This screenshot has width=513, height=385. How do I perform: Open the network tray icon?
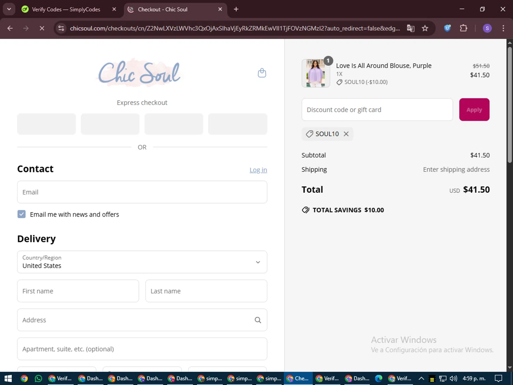point(443,378)
